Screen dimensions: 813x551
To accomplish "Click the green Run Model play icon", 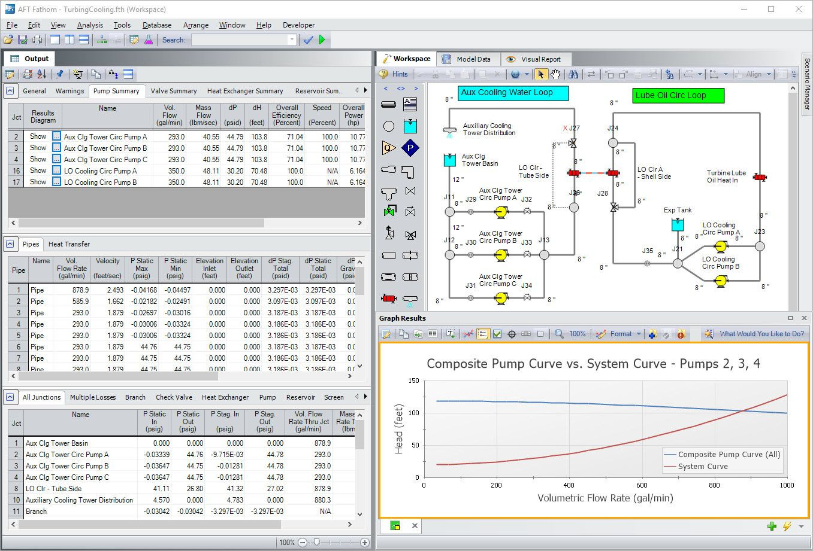I will click(x=322, y=40).
